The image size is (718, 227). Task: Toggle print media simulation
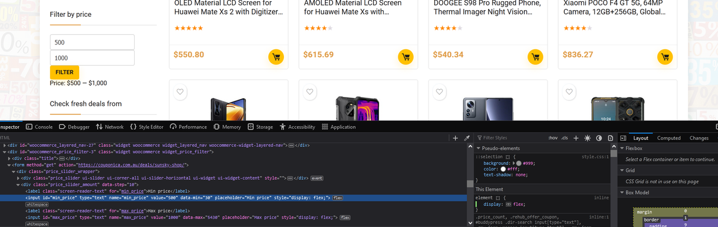click(609, 138)
